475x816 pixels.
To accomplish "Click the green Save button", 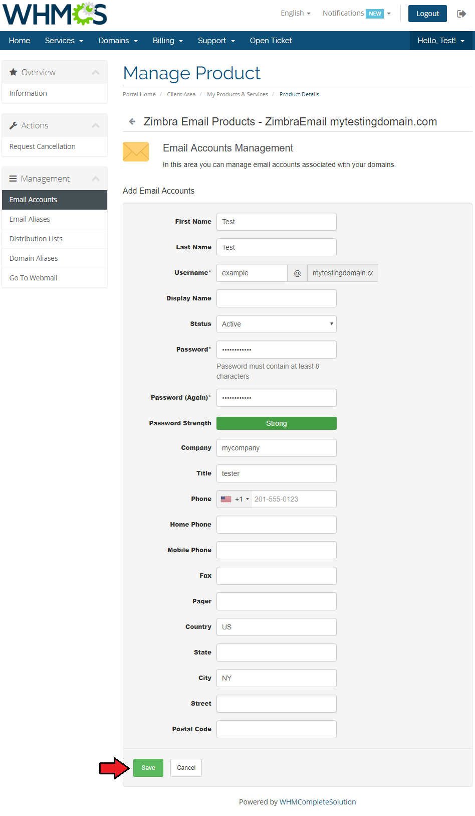I will click(148, 768).
